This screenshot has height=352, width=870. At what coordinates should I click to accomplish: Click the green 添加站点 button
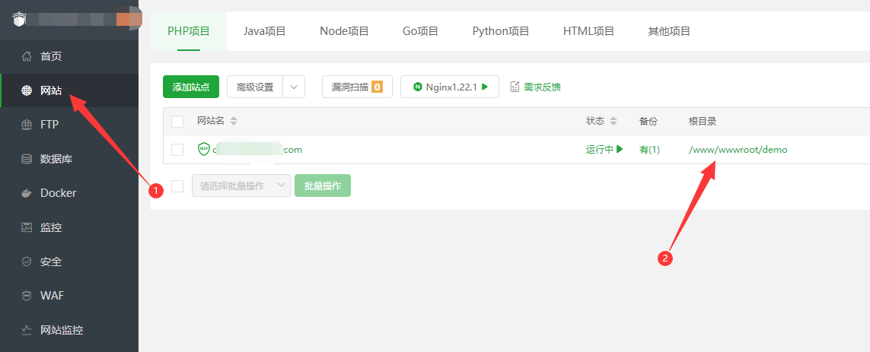[x=191, y=87]
